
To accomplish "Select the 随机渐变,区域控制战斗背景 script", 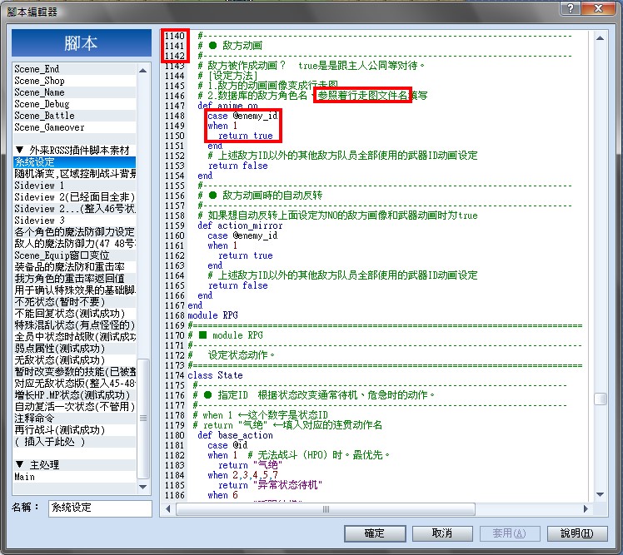I will (x=74, y=173).
